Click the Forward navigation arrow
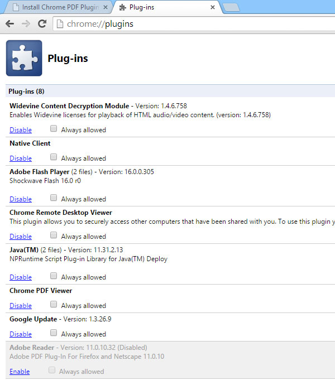 (26, 24)
